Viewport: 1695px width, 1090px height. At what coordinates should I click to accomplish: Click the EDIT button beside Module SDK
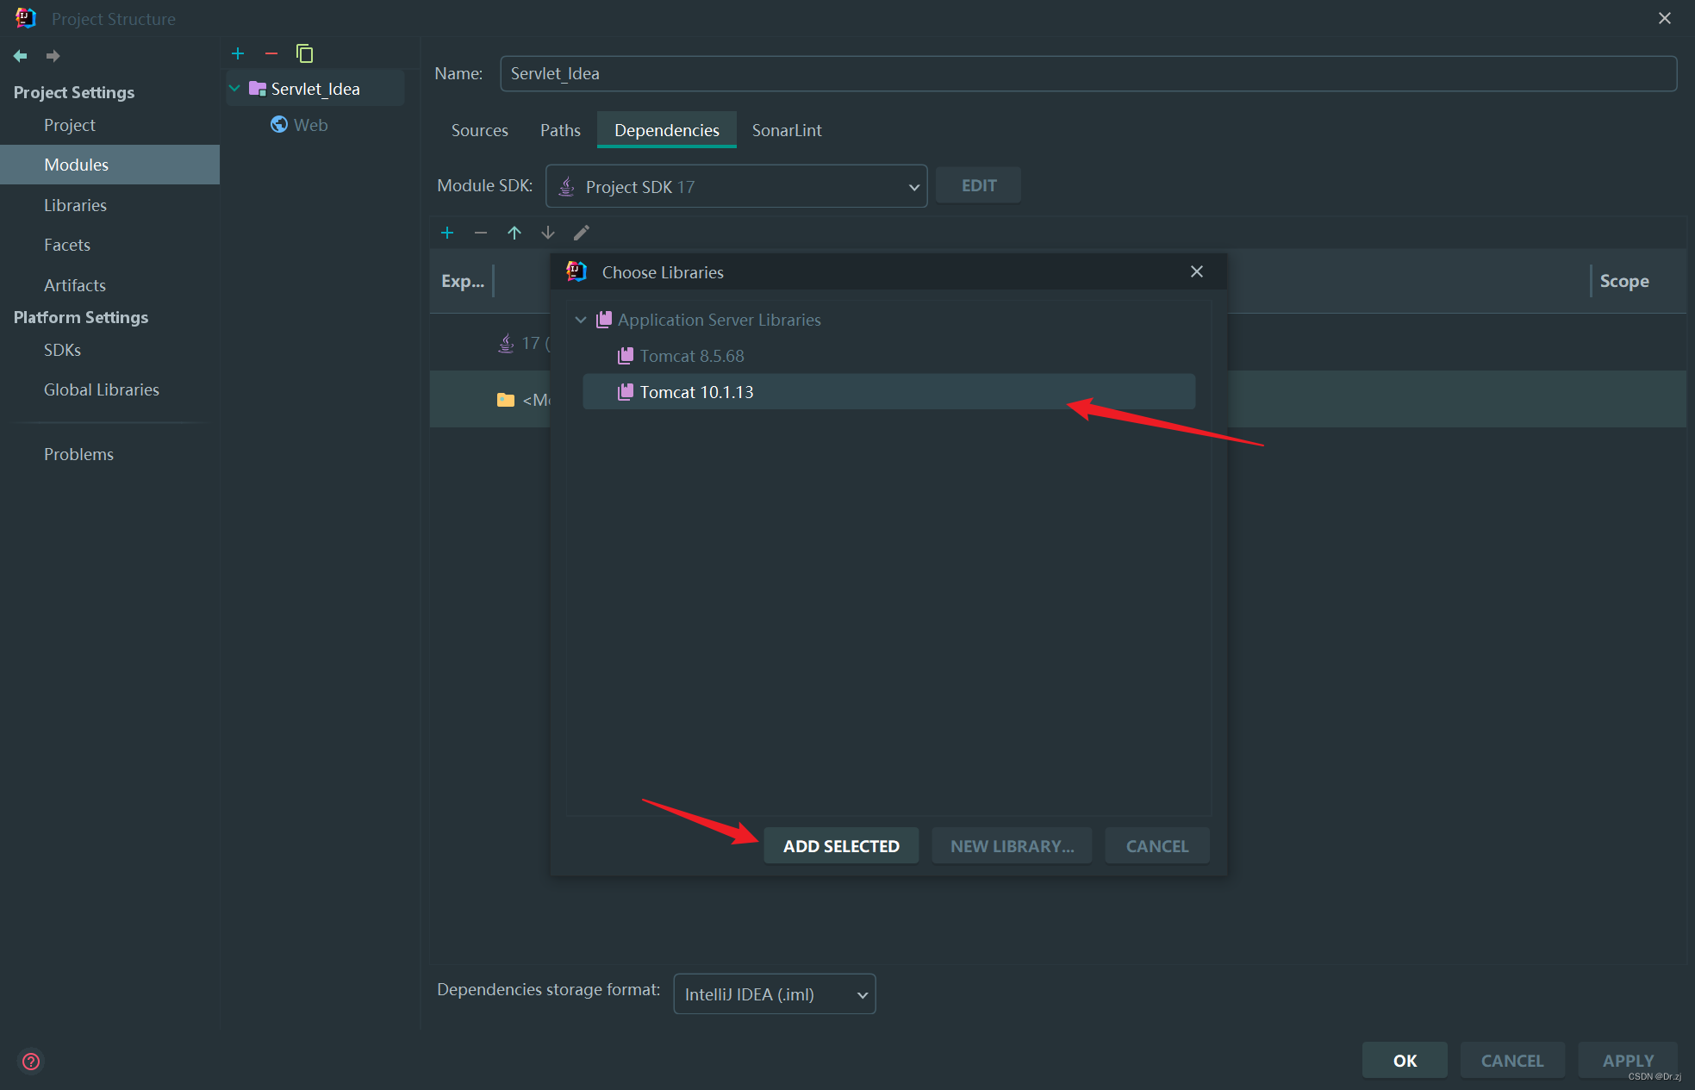pyautogui.click(x=979, y=185)
